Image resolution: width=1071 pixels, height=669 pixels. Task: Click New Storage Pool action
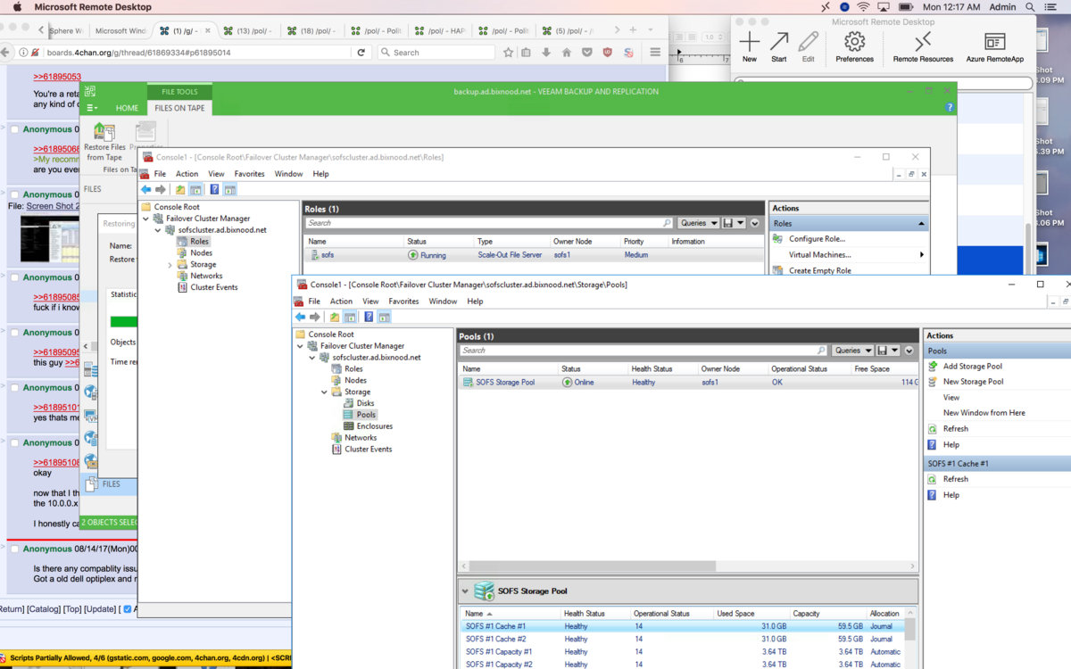coord(974,382)
